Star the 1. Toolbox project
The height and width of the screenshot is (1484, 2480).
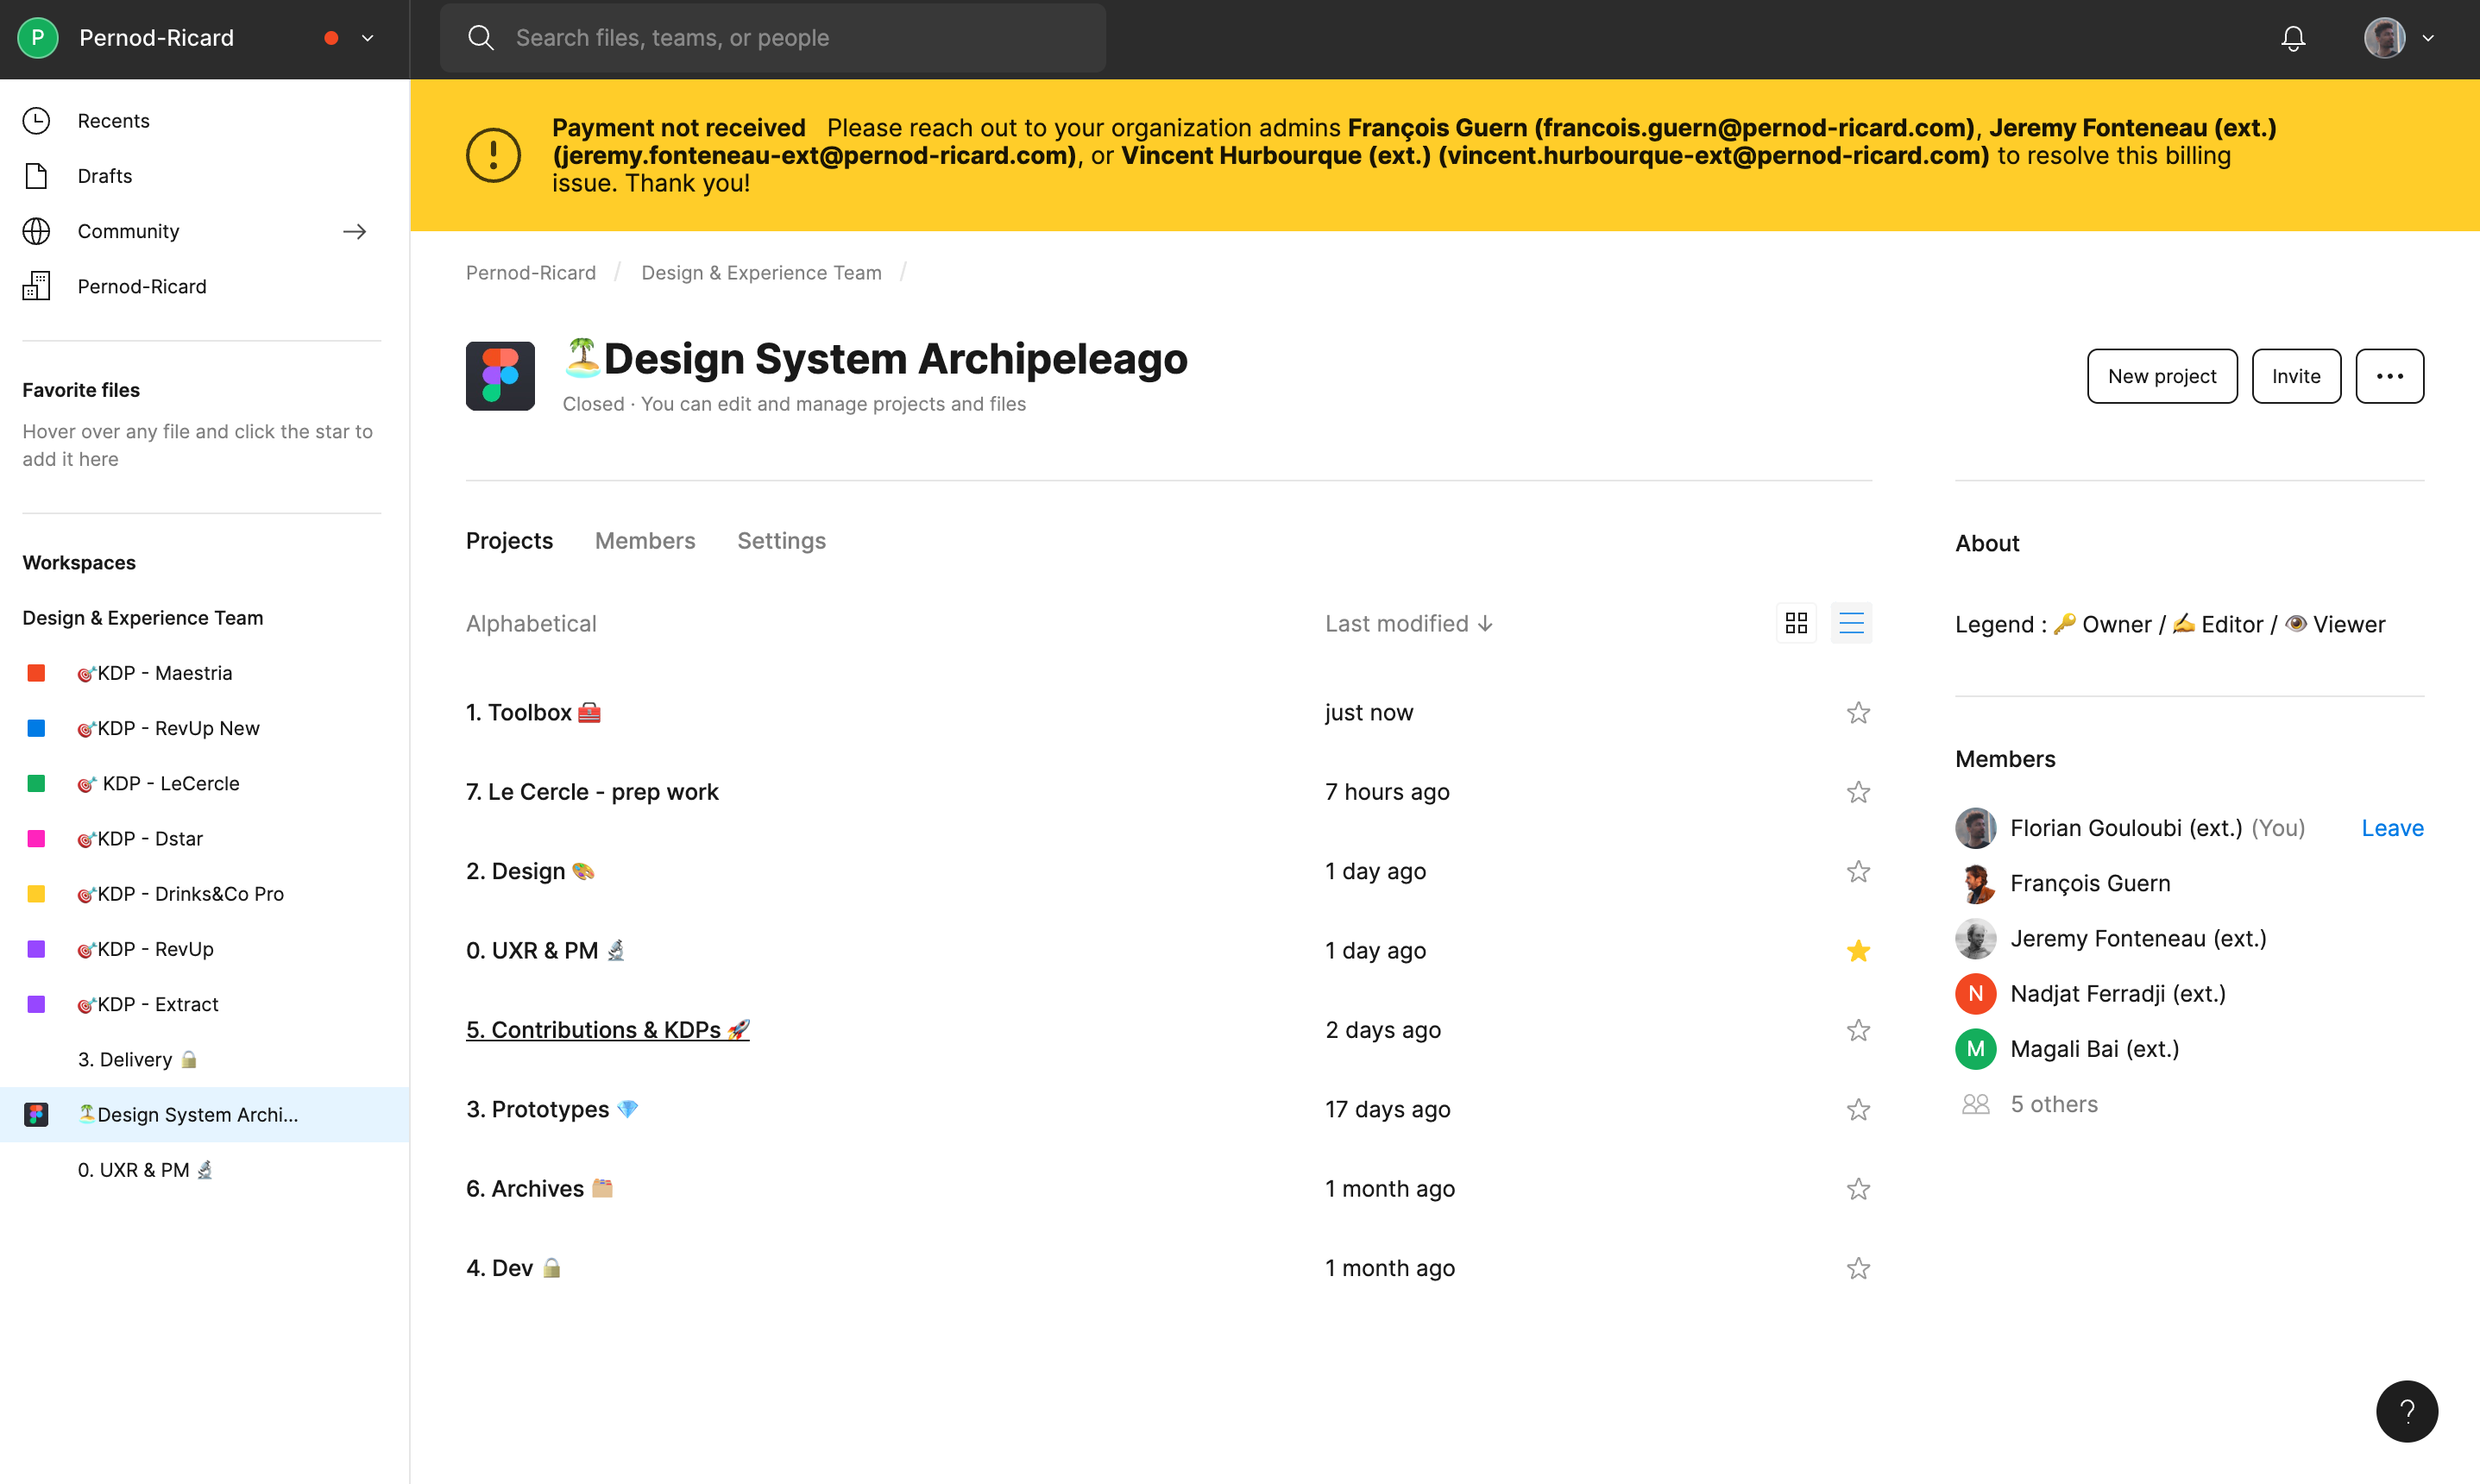tap(1858, 712)
